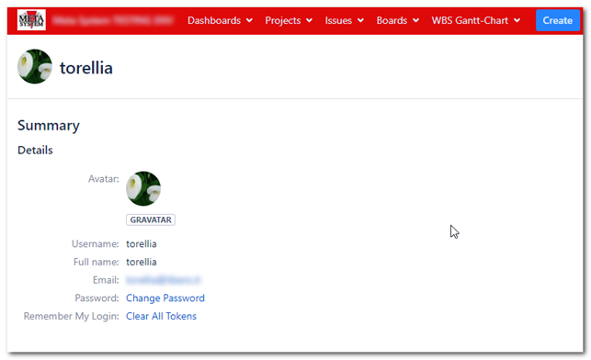
Task: Expand the WBS Gantt-Chart dropdown arrow
Action: (517, 20)
